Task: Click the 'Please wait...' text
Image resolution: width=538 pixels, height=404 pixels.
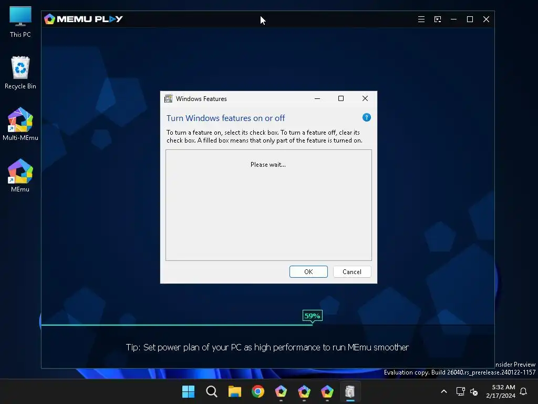Action: coord(268,165)
